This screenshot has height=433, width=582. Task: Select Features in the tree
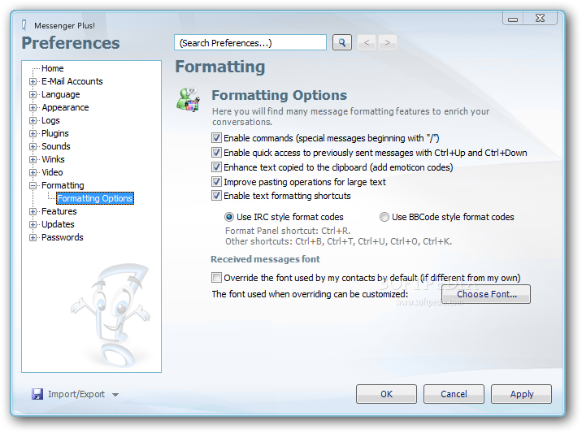click(59, 211)
